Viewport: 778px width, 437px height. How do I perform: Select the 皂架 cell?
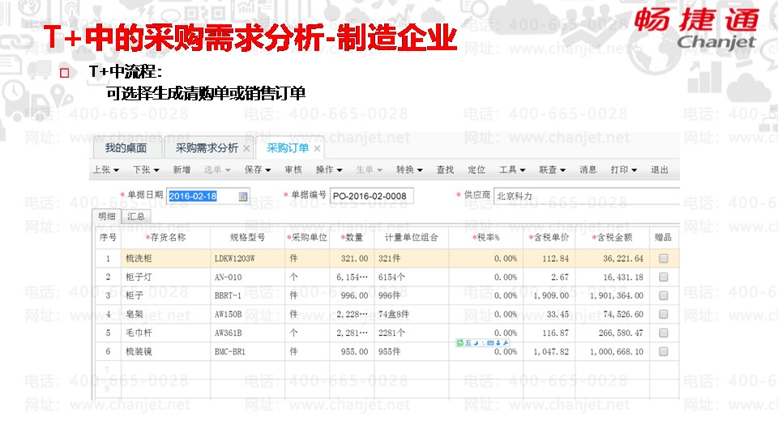click(165, 314)
